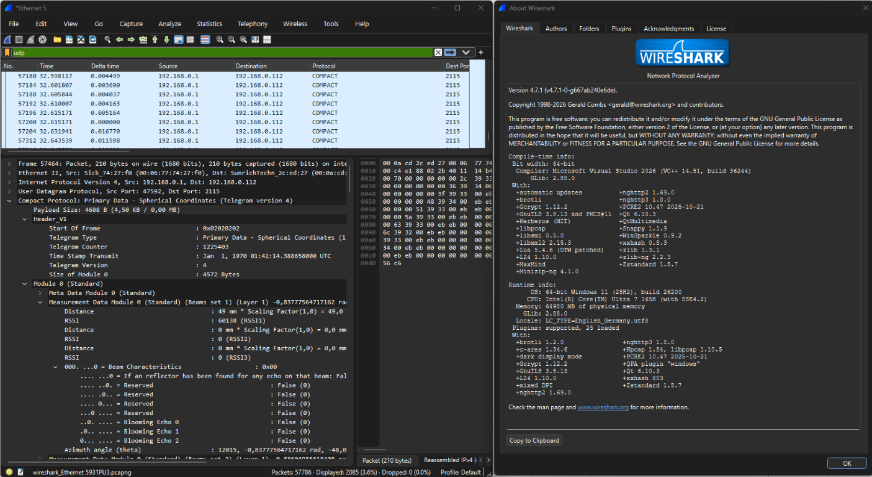Reset text to normal size
The width and height of the screenshot is (872, 477).
click(243, 40)
